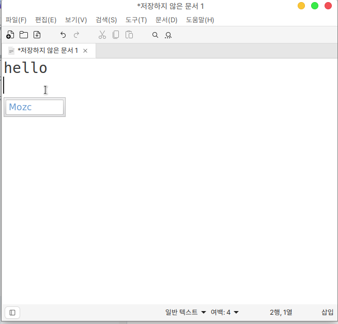Open the 파일(F) menu

click(16, 20)
